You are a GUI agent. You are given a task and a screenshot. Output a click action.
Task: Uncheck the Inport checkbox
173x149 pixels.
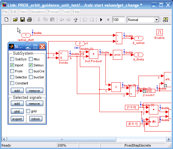point(12,65)
